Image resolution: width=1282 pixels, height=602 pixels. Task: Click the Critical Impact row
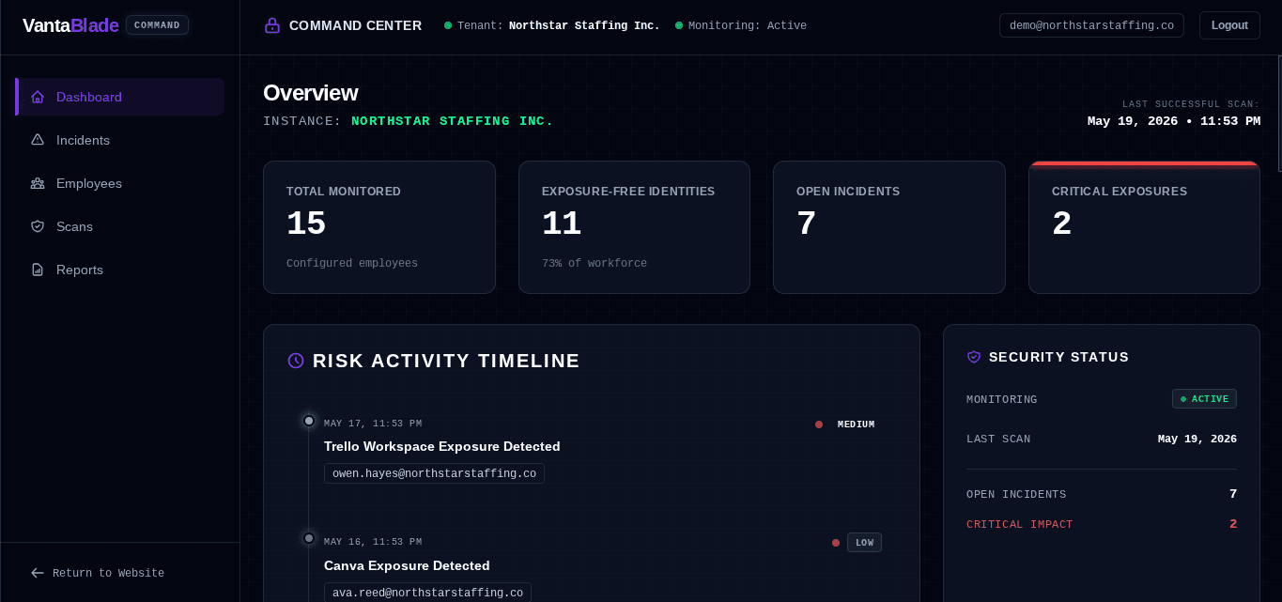coord(1102,524)
